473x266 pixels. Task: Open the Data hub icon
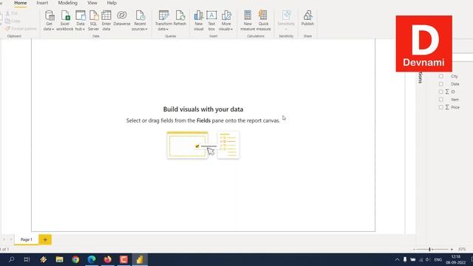(81, 16)
